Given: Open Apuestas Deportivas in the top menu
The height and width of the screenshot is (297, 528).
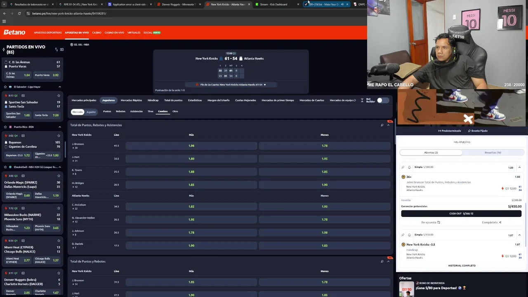Looking at the screenshot, I should (x=48, y=33).
